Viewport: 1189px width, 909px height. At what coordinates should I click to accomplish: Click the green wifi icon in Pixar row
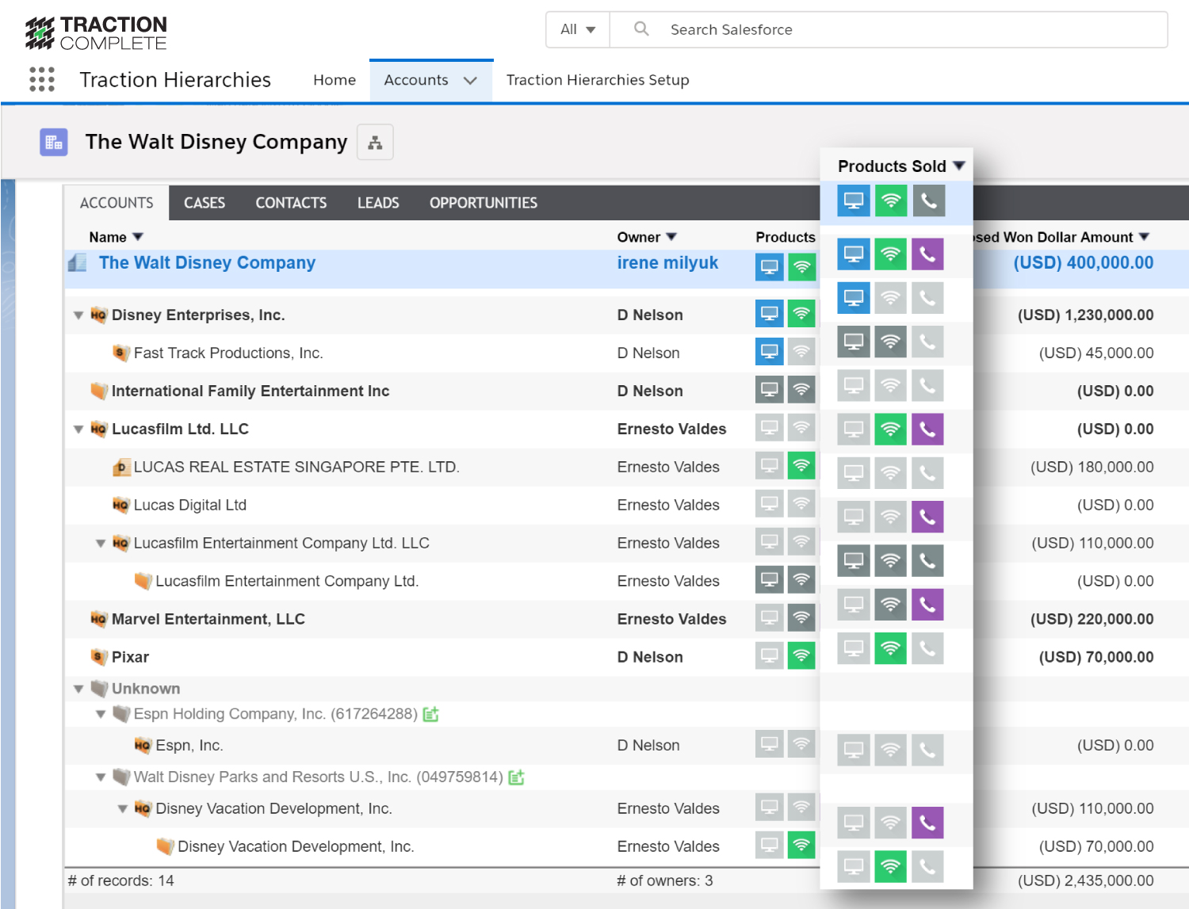click(801, 655)
